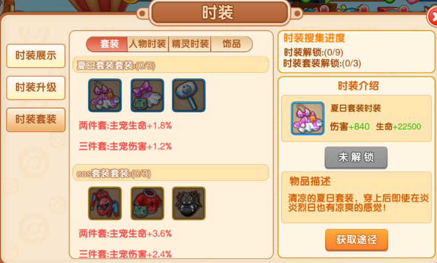Viewport: 437px width, 263px height.
Task: Open the 时装展示 section
Action: [36, 56]
